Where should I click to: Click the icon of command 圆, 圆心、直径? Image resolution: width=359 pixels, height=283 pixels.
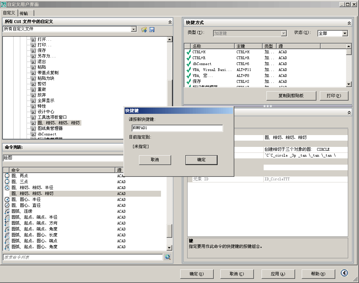[x=7, y=205]
